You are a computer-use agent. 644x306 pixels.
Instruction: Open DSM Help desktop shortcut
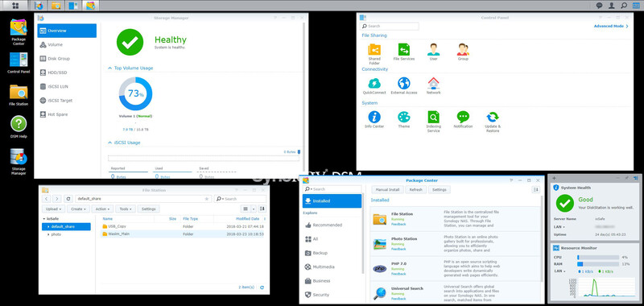[x=19, y=127]
